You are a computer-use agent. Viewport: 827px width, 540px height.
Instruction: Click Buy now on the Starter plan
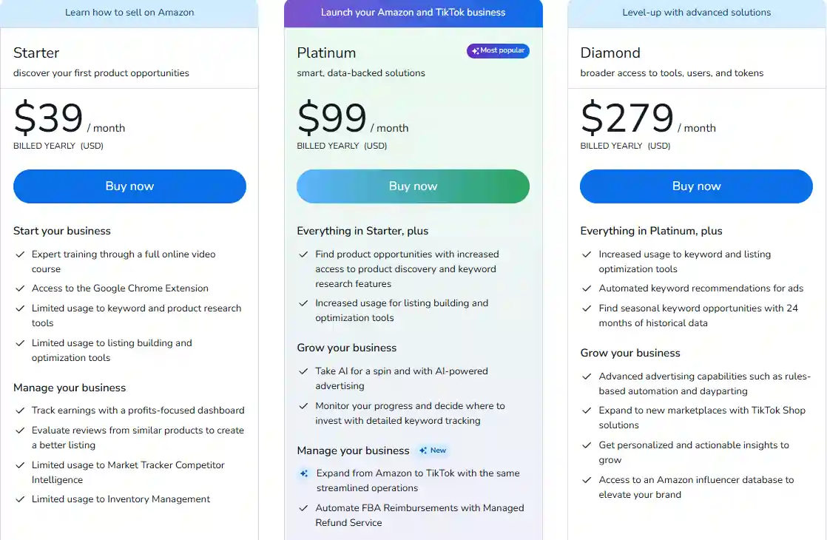pos(129,186)
